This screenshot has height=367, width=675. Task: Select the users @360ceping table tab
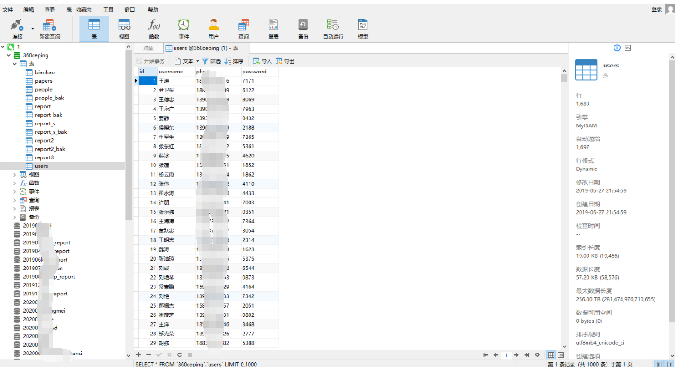pyautogui.click(x=206, y=48)
